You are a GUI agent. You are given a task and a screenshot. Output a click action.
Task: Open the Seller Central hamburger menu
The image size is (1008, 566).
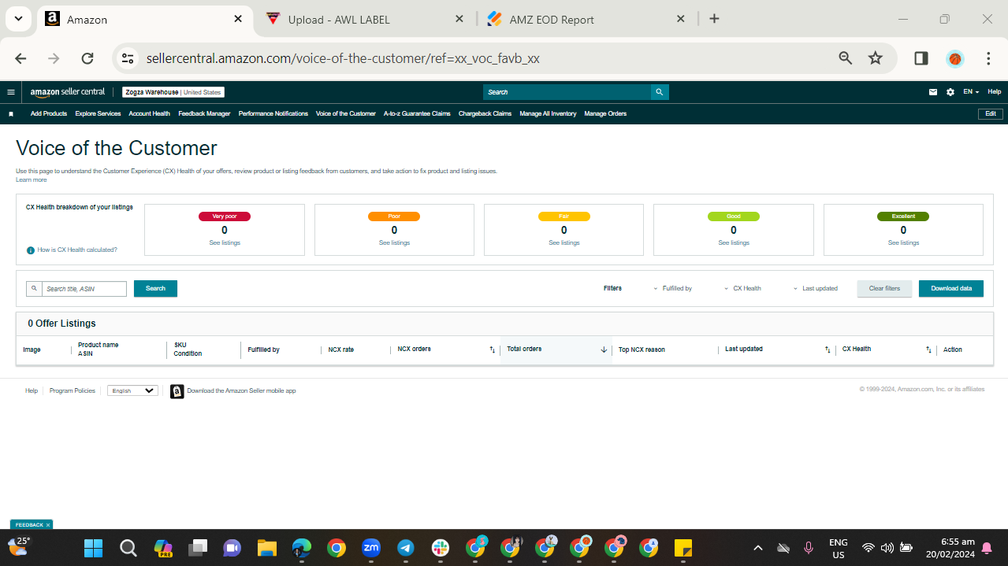pyautogui.click(x=11, y=92)
